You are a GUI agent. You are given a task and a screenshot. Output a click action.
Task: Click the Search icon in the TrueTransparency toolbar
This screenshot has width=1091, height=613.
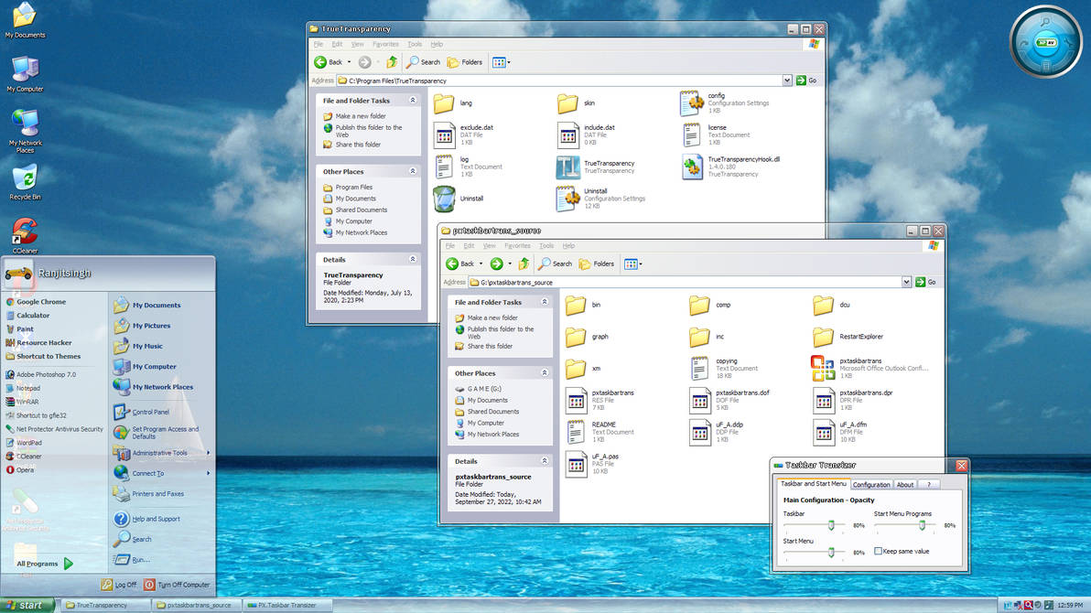pyautogui.click(x=422, y=62)
